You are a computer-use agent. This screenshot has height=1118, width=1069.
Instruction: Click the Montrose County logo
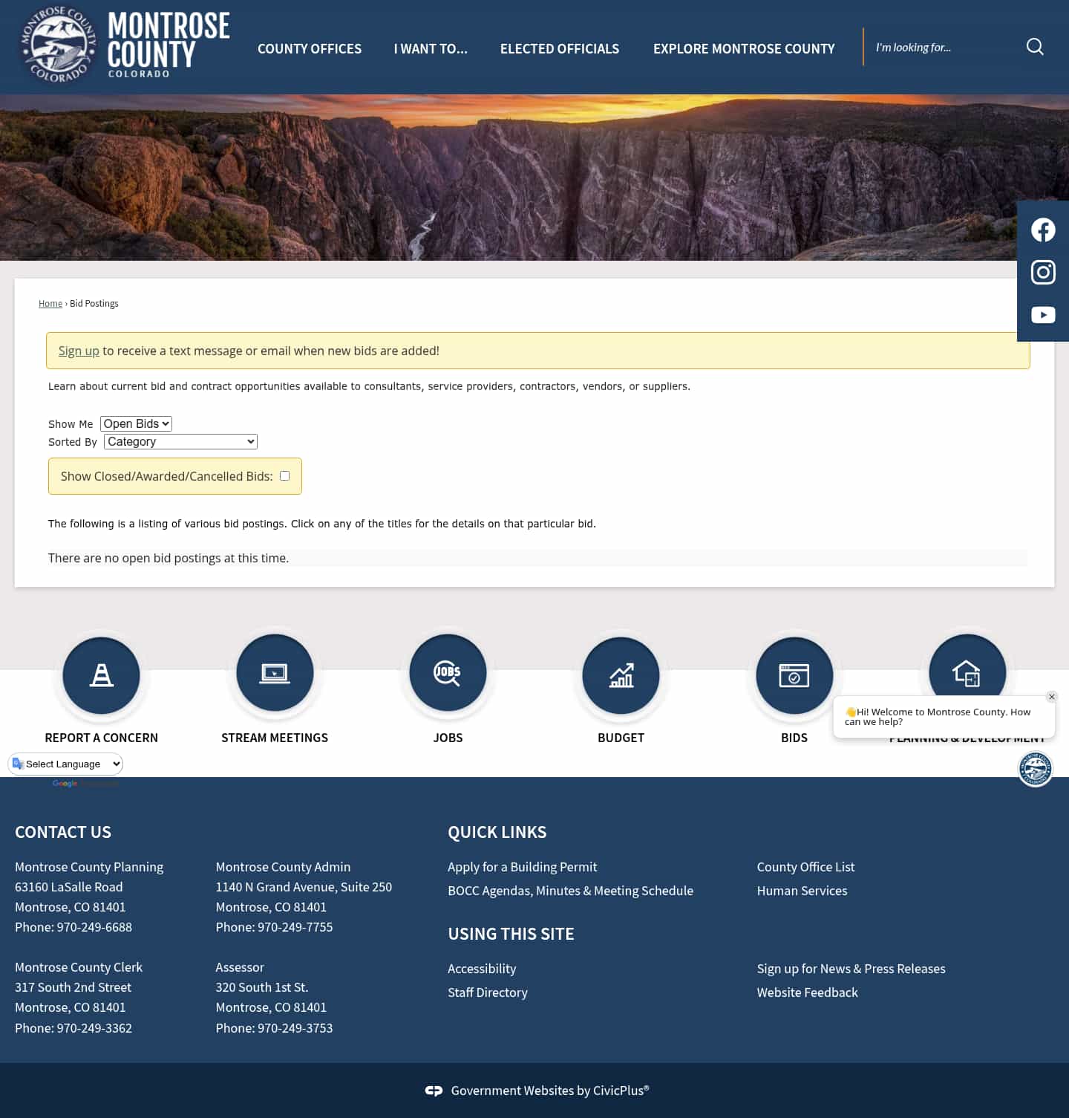[122, 45]
